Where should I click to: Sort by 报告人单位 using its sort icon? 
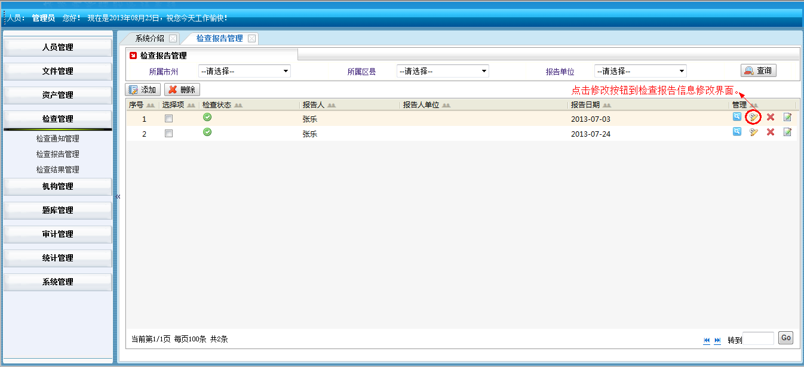[446, 106]
